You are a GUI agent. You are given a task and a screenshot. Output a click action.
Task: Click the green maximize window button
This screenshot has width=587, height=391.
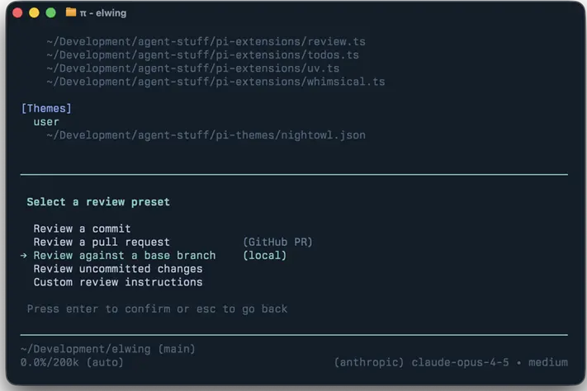tap(50, 13)
